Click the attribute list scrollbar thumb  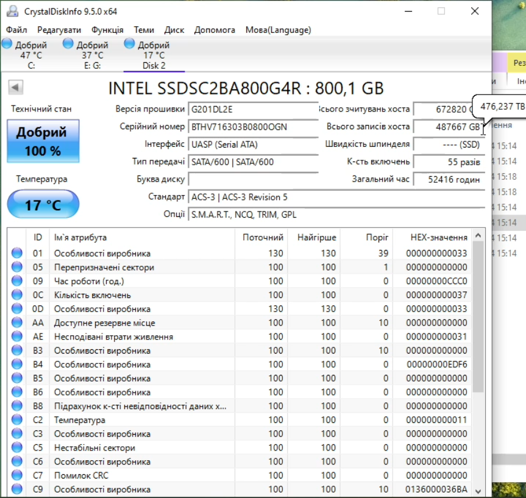(478, 316)
